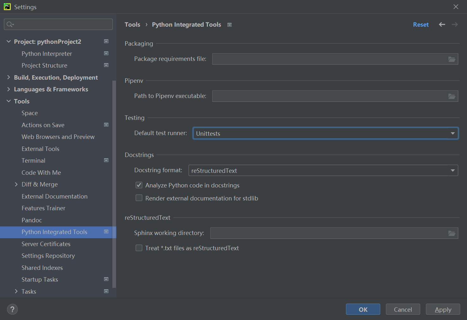Open the Default test runner dropdown
Image resolution: width=467 pixels, height=320 pixels.
click(326, 133)
